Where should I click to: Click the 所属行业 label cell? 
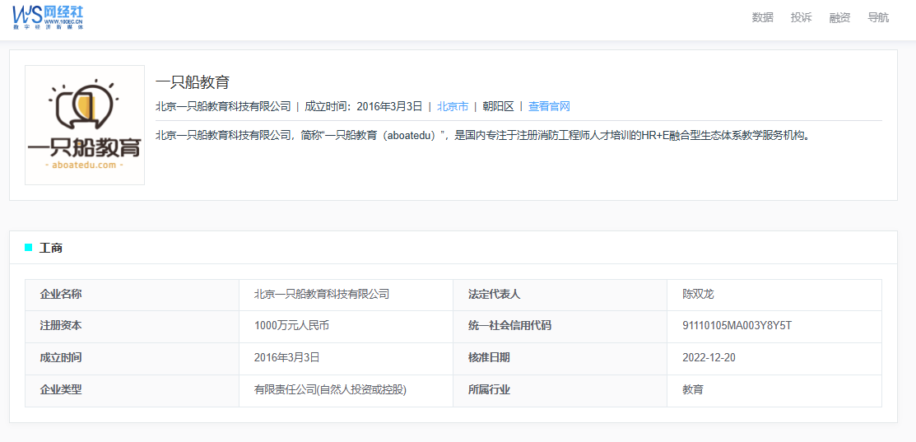coord(560,391)
